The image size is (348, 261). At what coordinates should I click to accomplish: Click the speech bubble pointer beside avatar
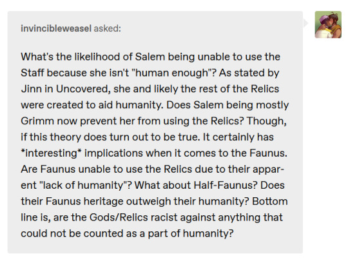pos(306,23)
